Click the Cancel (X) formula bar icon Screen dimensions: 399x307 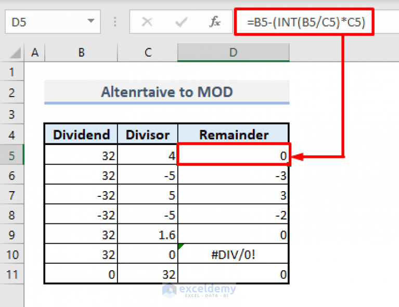(x=147, y=22)
